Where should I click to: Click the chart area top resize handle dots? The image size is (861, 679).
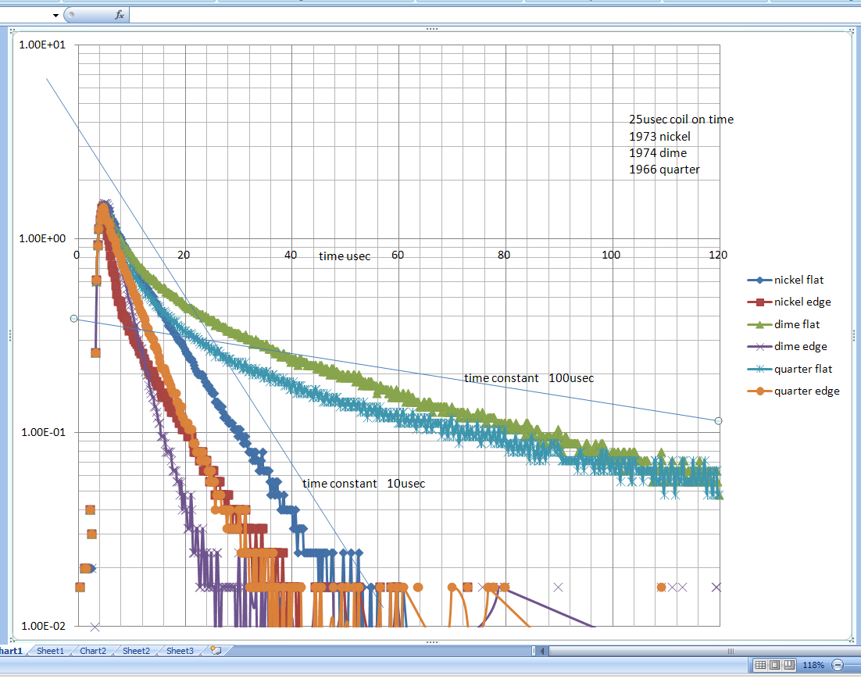click(x=432, y=29)
